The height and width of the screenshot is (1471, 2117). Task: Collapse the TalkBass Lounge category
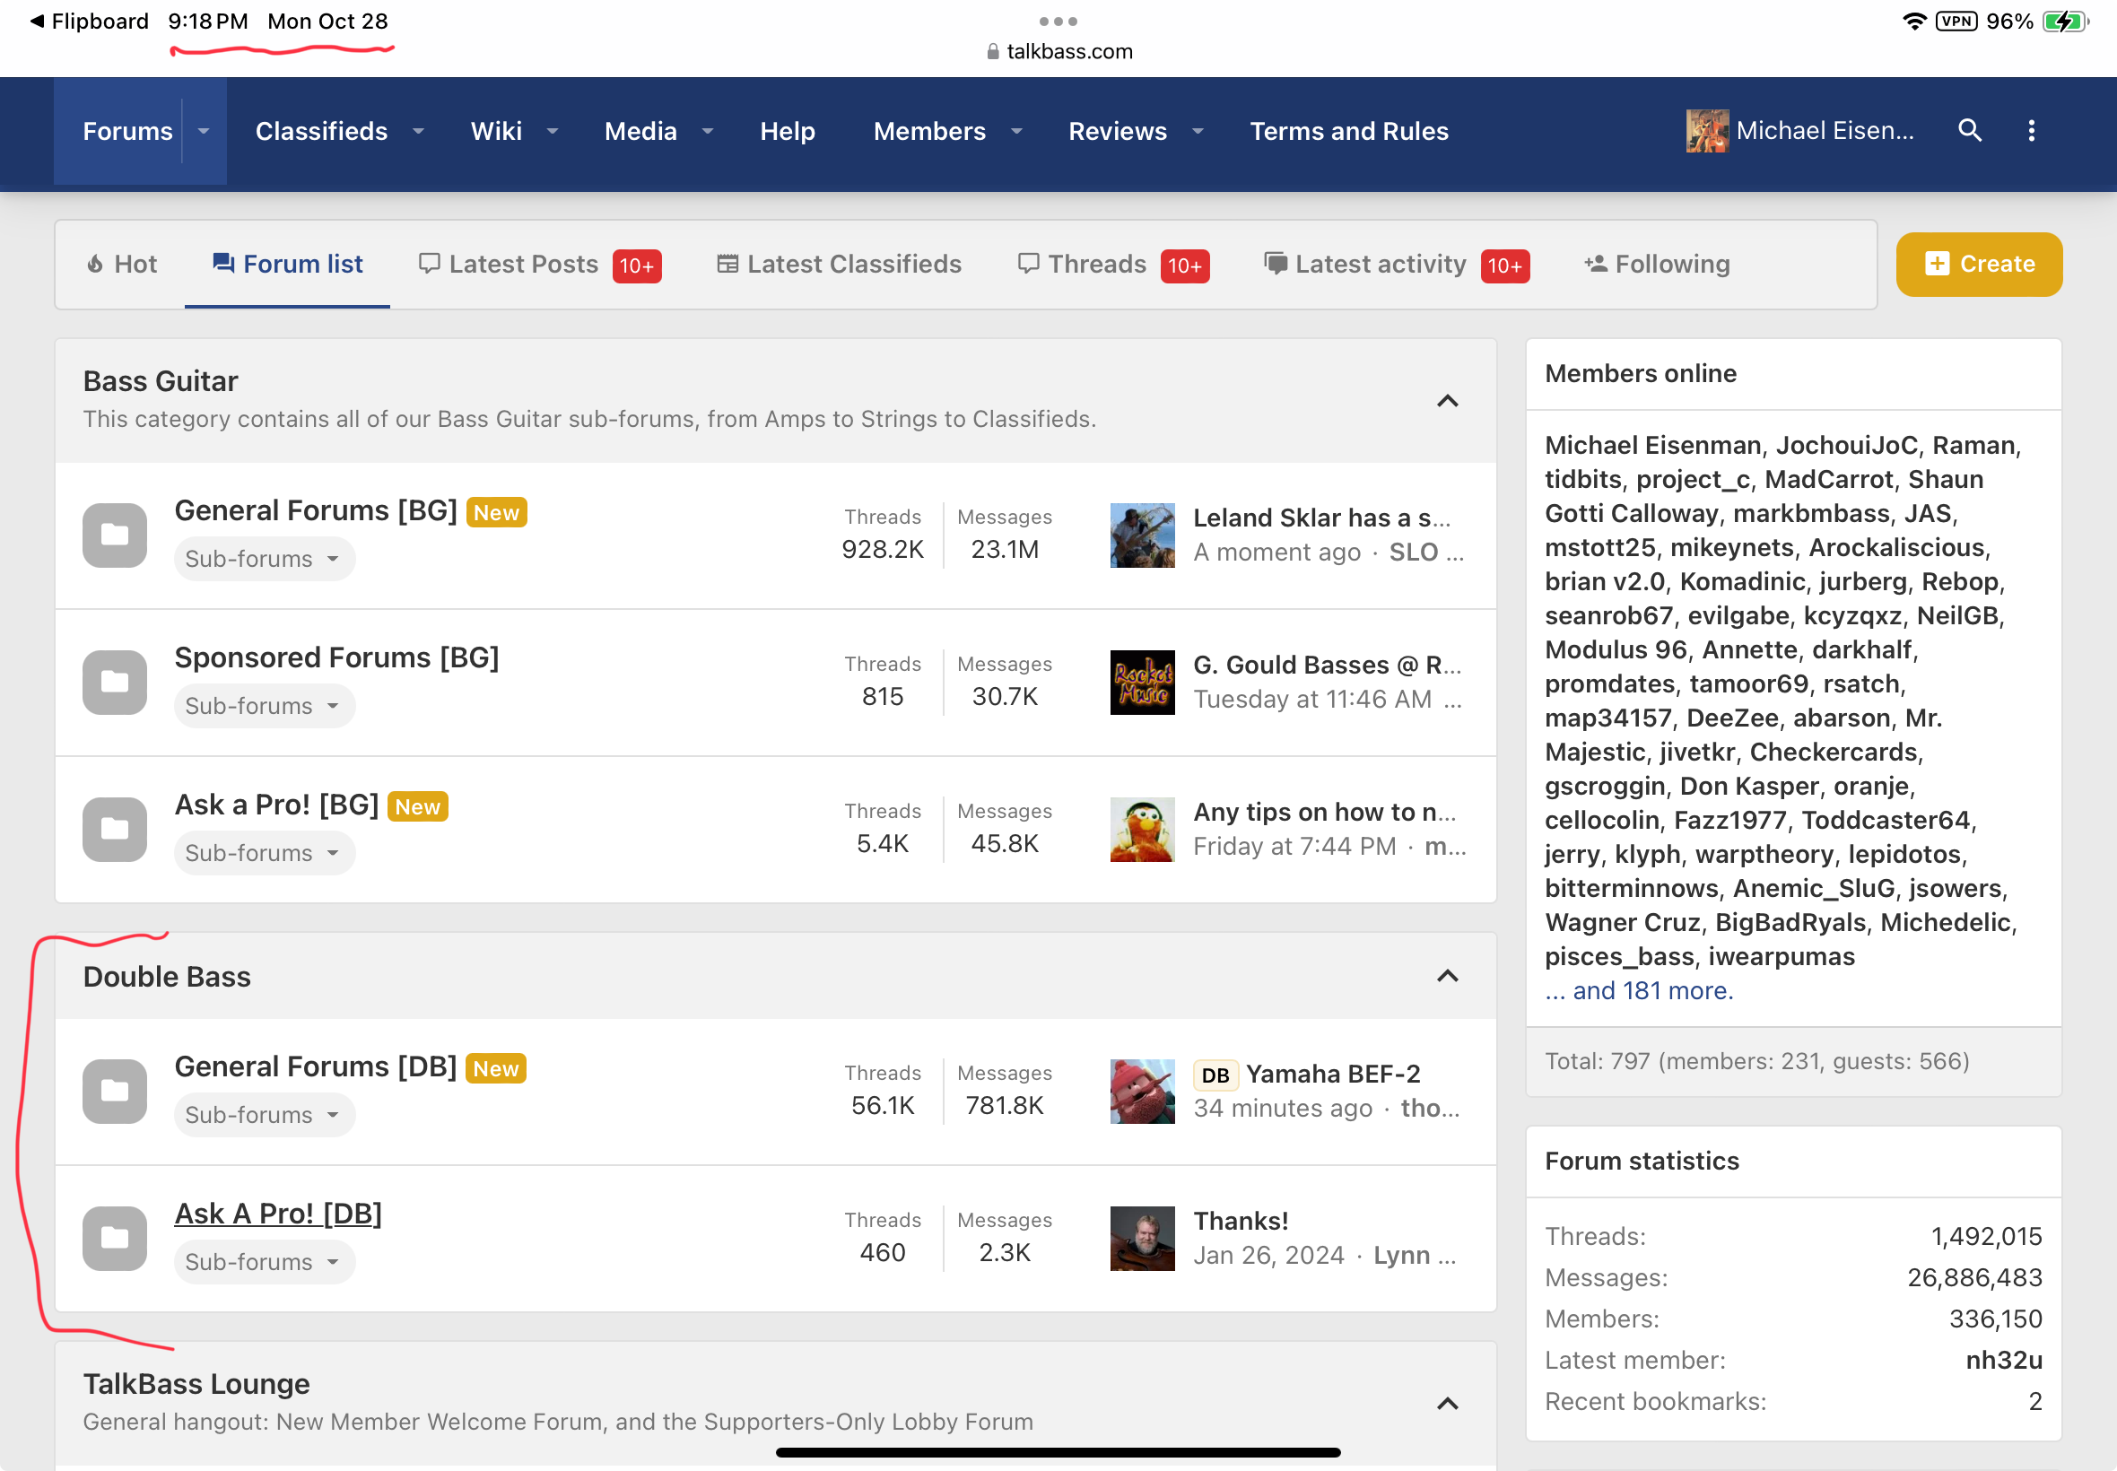pyautogui.click(x=1447, y=1403)
